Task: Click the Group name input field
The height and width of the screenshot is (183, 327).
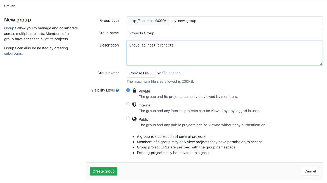Action: [224, 33]
